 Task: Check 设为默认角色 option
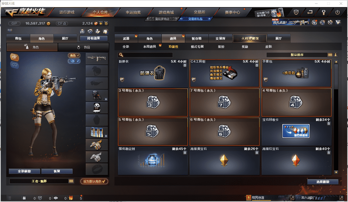(94, 181)
